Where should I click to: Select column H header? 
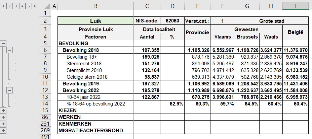[271, 6]
